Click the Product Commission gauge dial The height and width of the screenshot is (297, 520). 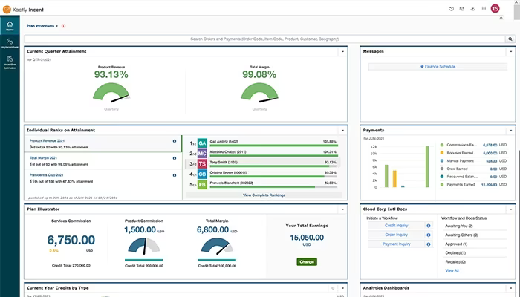pyautogui.click(x=144, y=246)
